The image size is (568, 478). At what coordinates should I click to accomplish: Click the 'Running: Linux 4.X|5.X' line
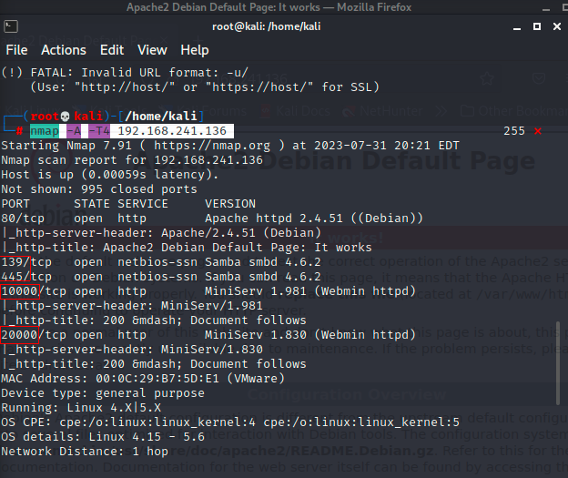coord(81,408)
